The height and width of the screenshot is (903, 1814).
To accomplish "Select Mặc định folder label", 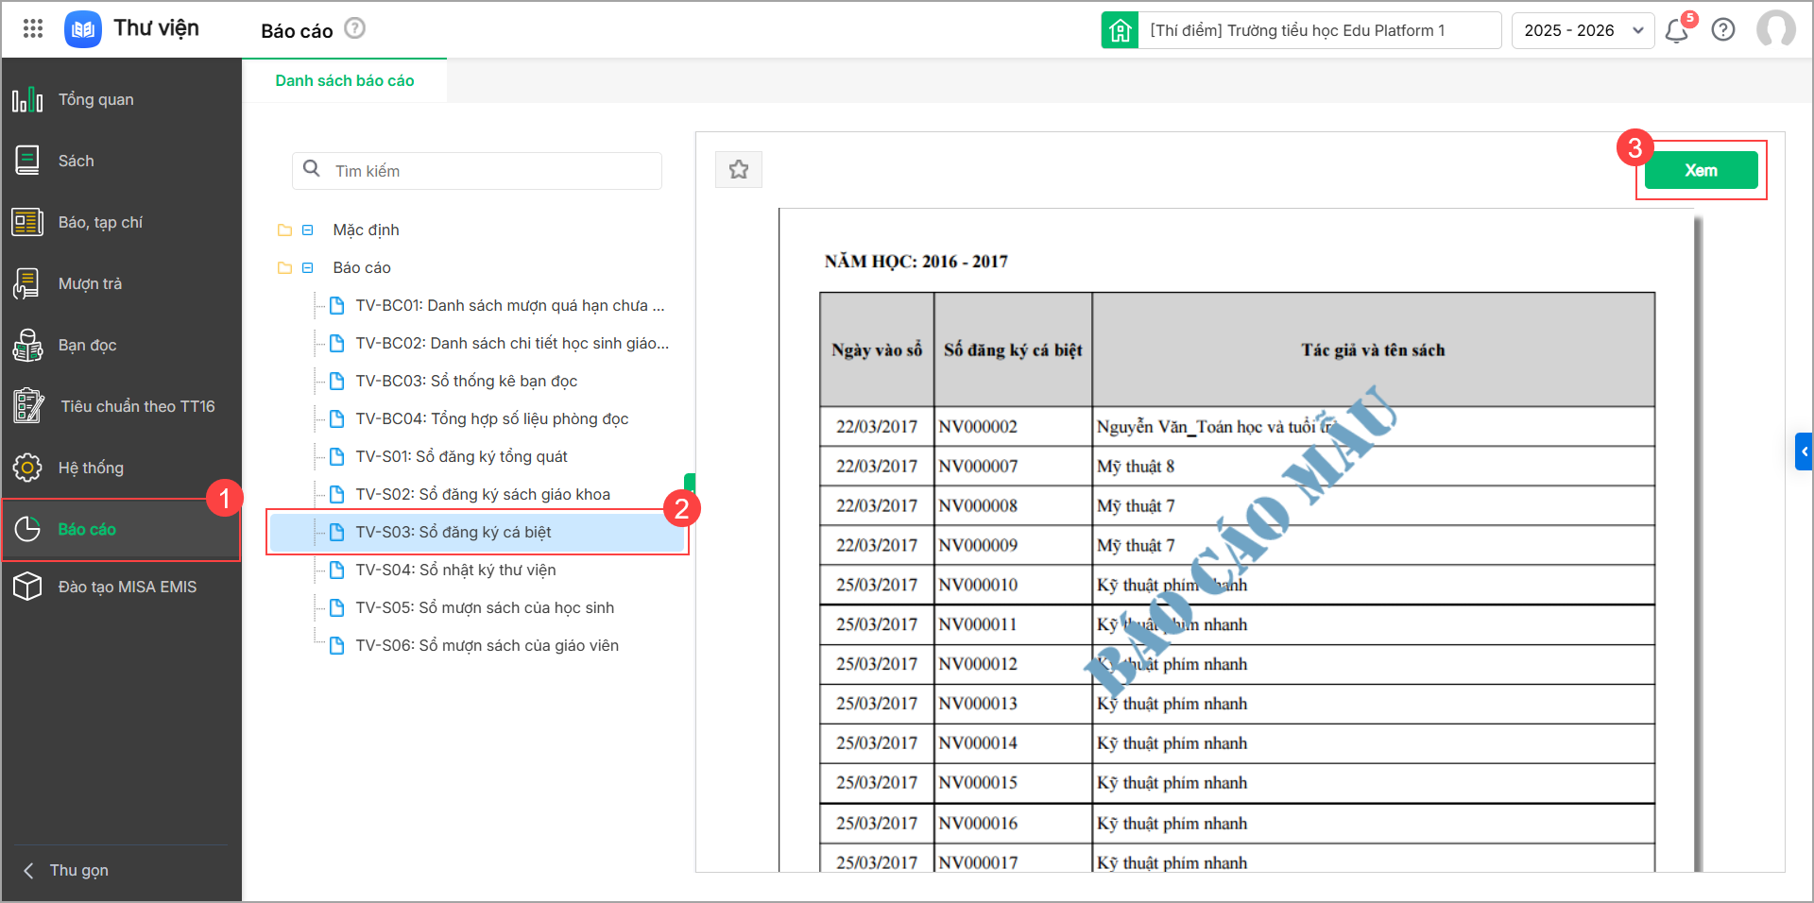I will pos(367,230).
